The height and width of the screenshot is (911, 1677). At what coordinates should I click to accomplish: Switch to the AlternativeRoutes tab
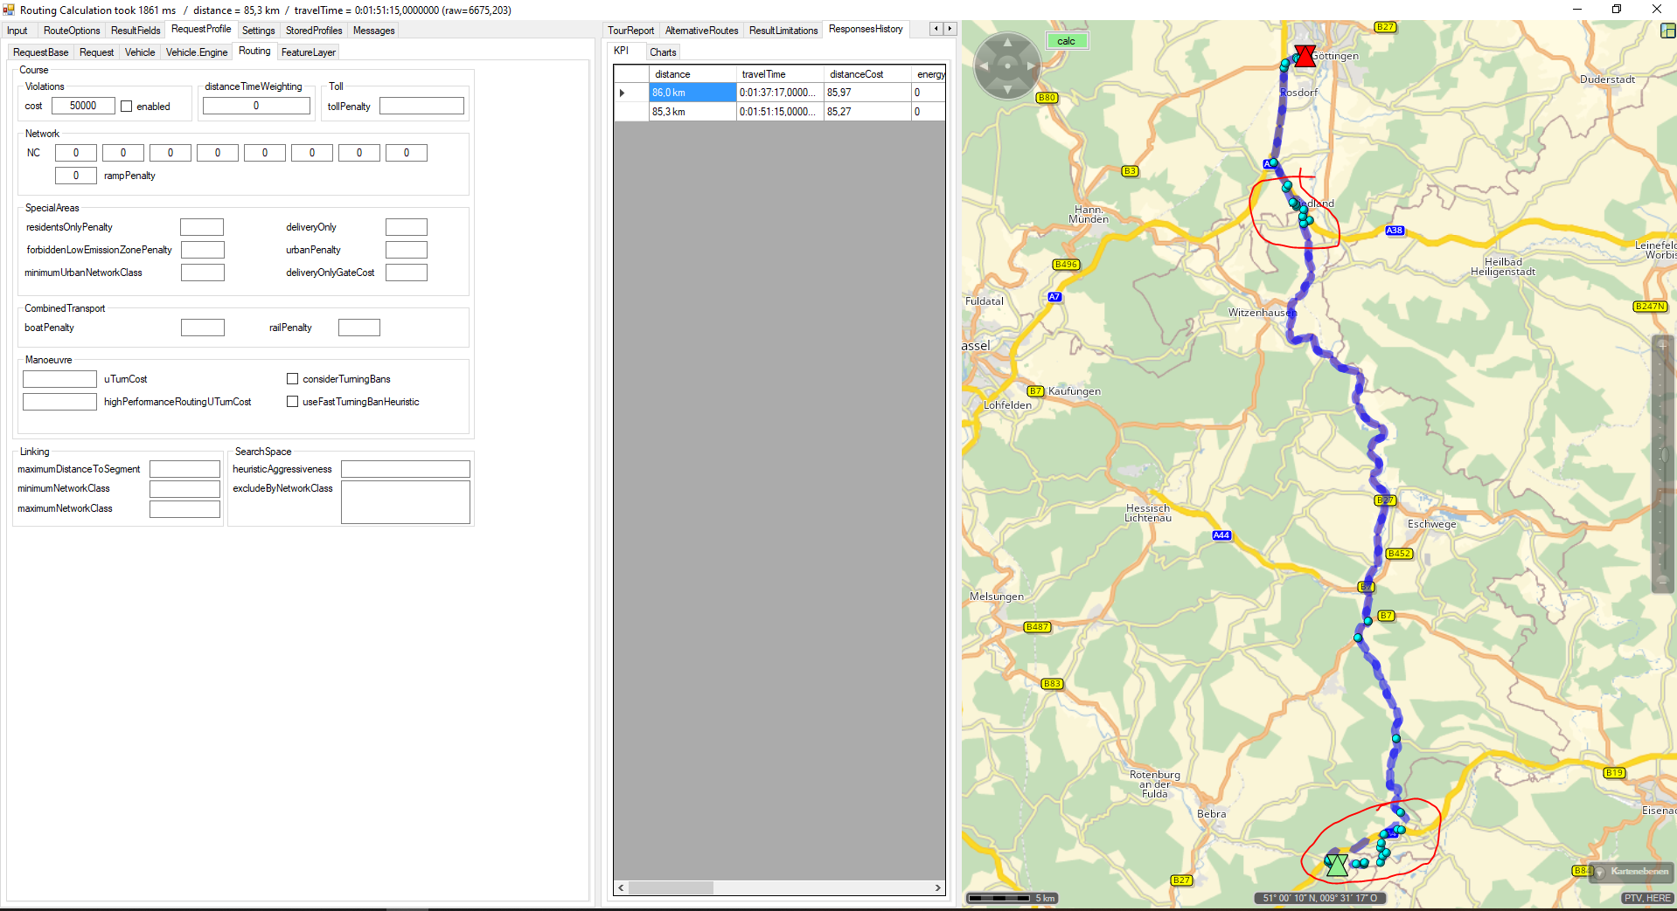tap(701, 31)
